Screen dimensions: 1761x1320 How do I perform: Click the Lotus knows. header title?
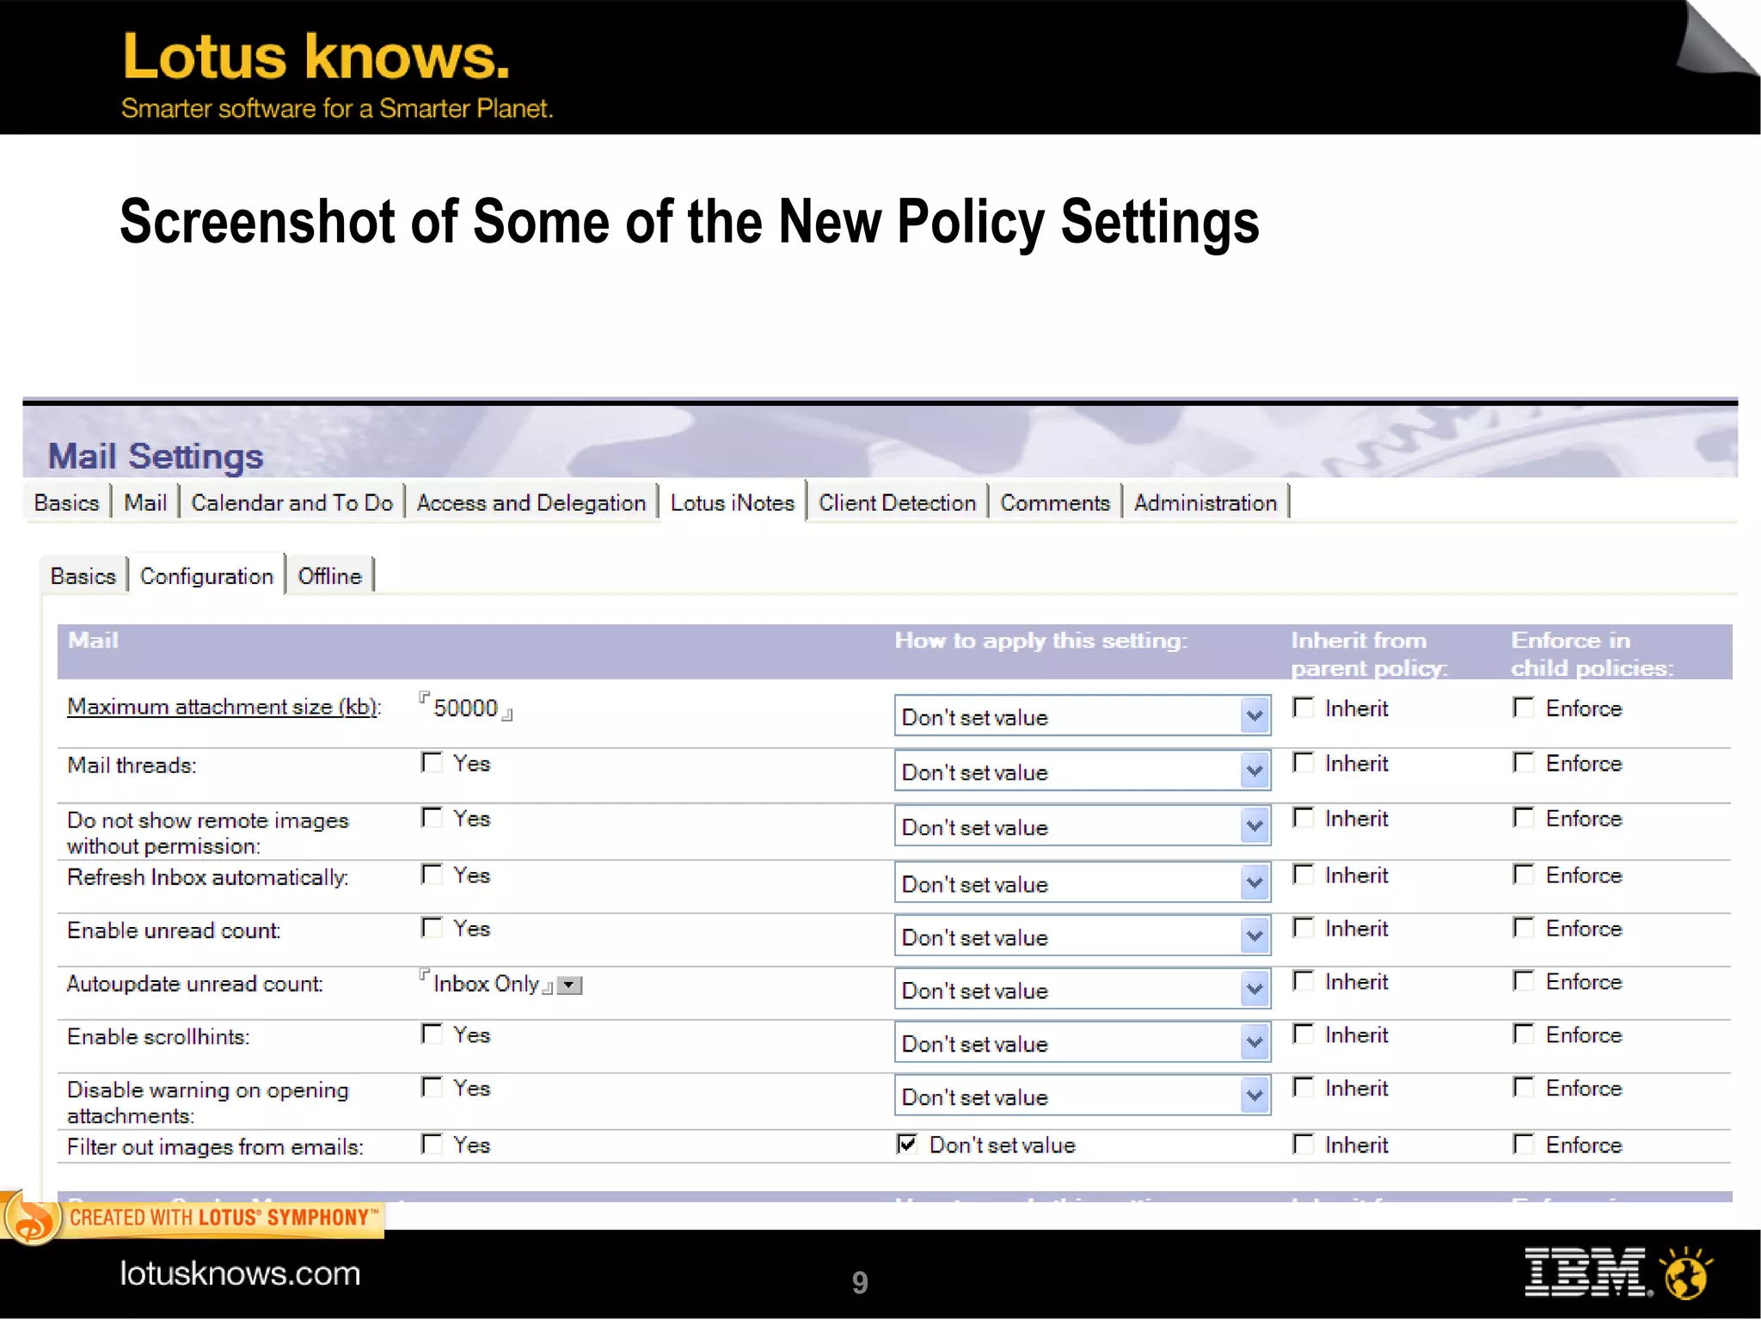click(316, 57)
